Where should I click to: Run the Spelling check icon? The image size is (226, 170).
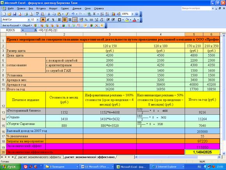click(x=37, y=14)
